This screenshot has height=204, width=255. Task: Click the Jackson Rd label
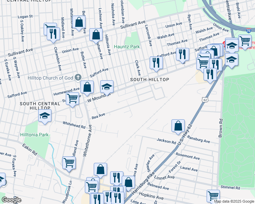pos(166,141)
